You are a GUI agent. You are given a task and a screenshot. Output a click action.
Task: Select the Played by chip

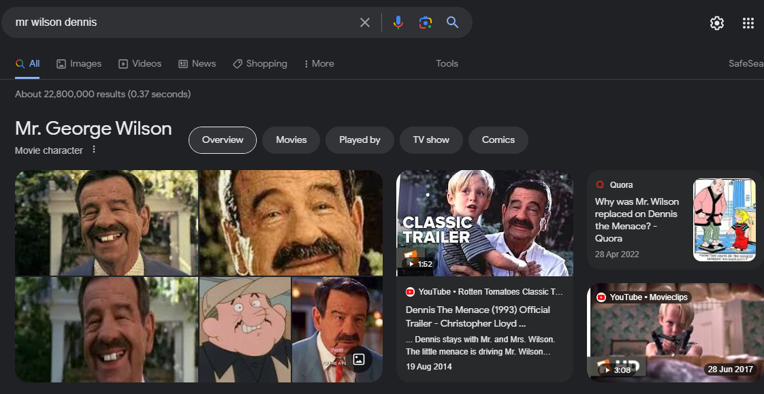pyautogui.click(x=360, y=140)
